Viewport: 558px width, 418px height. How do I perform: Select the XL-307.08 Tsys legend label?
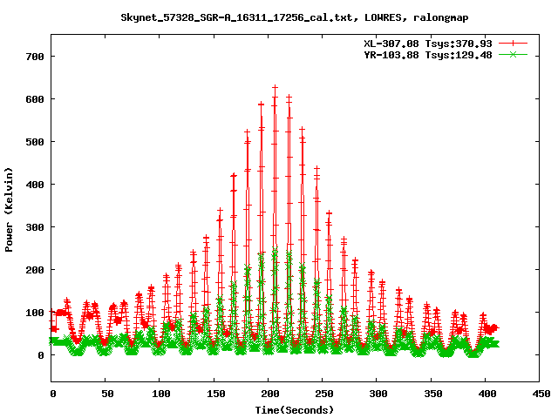point(429,43)
